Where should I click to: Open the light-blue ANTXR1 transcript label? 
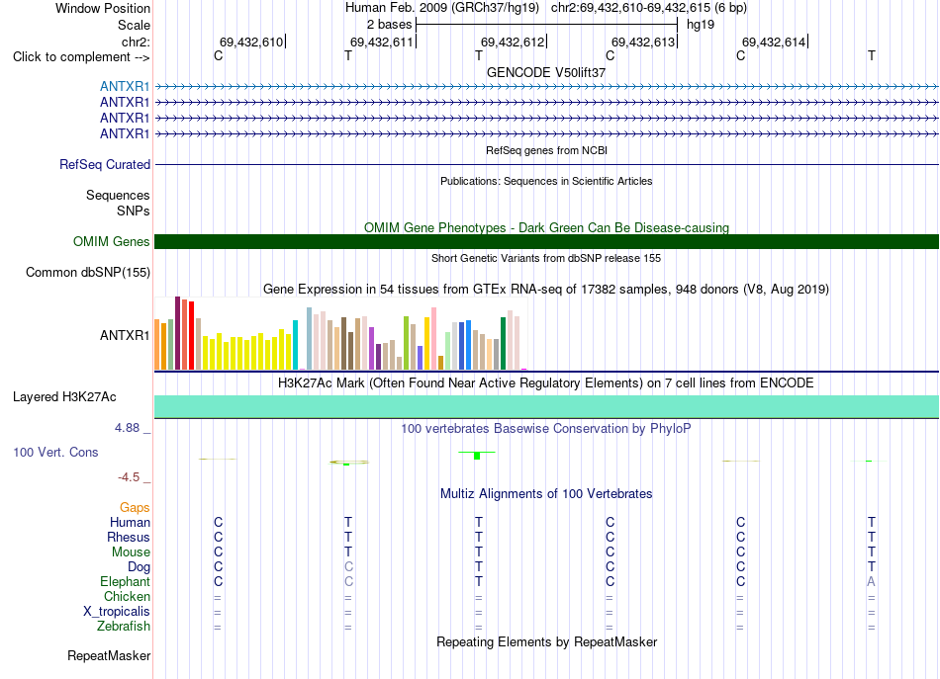pos(125,86)
